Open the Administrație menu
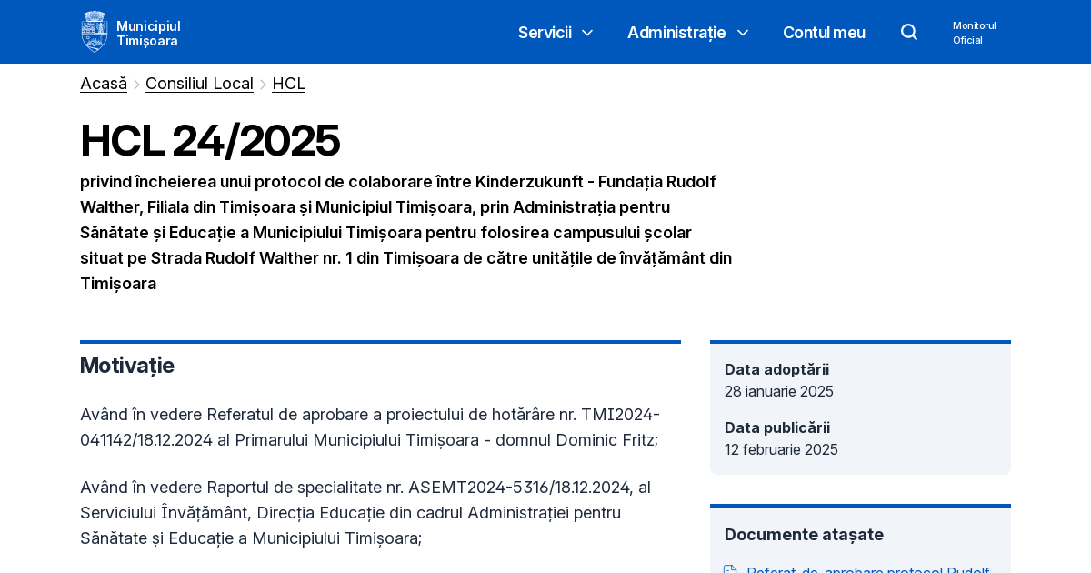This screenshot has width=1091, height=573. point(676,33)
